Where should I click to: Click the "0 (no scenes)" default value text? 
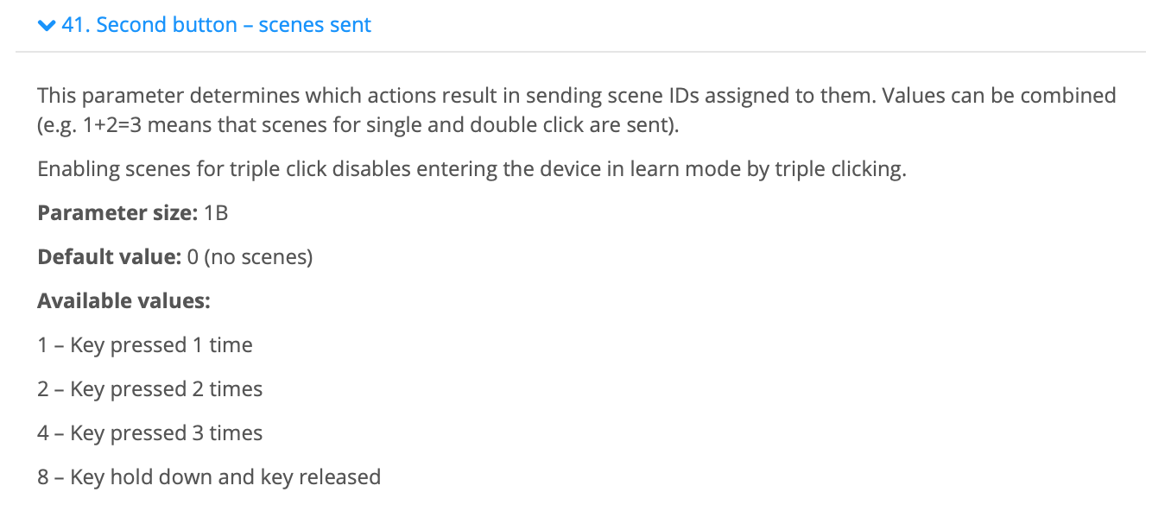(x=250, y=256)
